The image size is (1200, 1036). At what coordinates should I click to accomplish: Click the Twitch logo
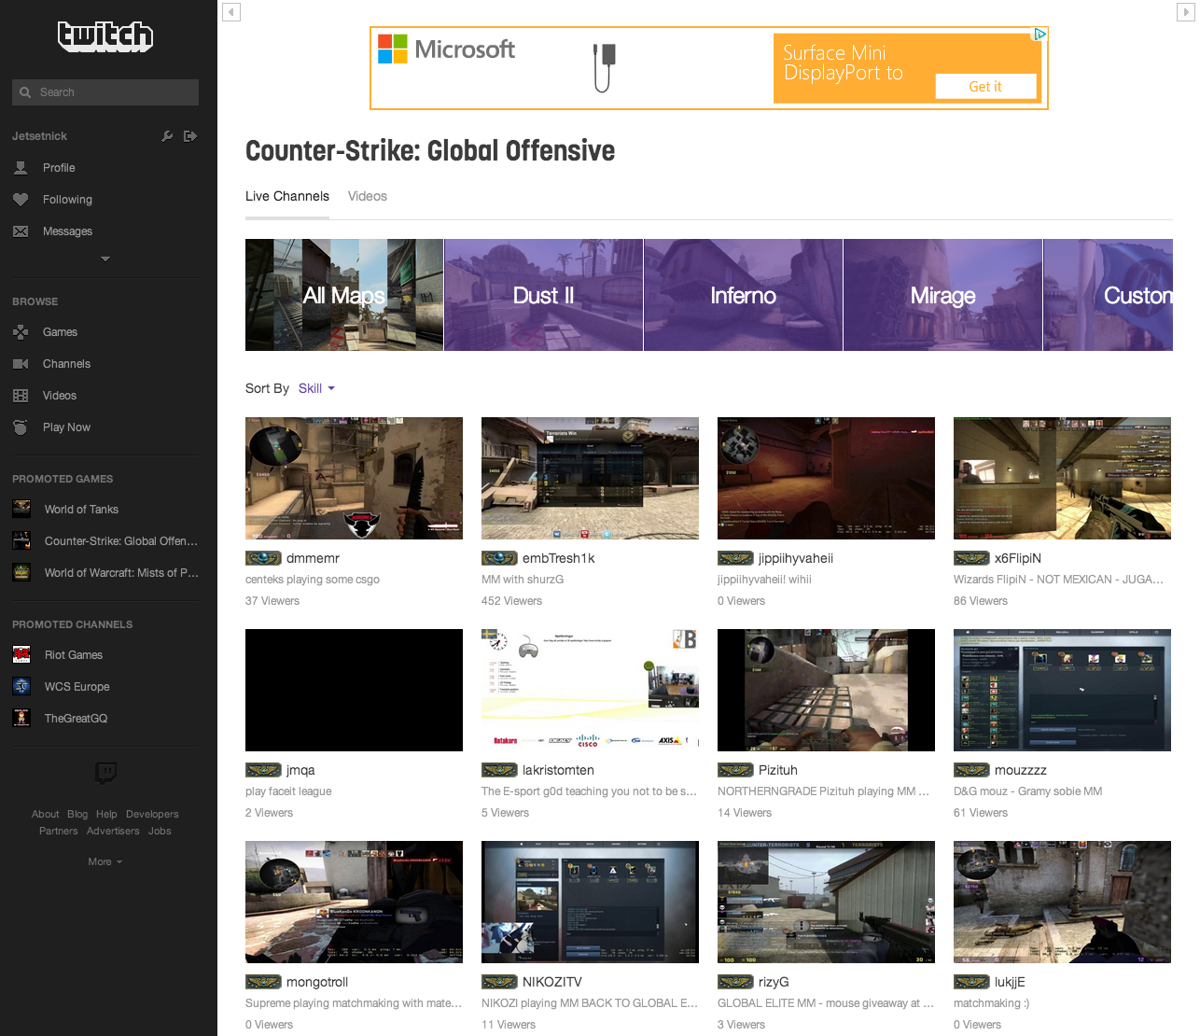(x=105, y=36)
